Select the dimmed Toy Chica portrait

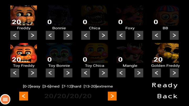pos(94,53)
